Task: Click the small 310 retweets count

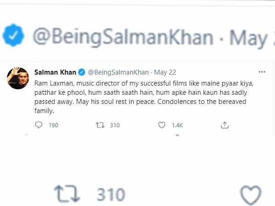Action: tap(115, 125)
